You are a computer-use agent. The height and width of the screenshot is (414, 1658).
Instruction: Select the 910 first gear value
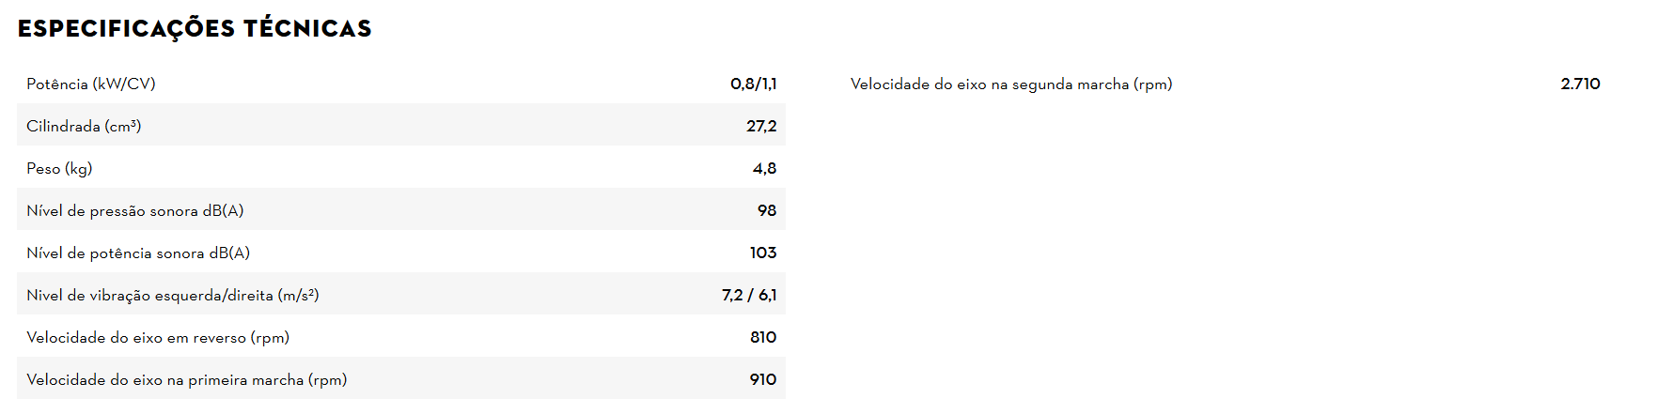pyautogui.click(x=763, y=380)
